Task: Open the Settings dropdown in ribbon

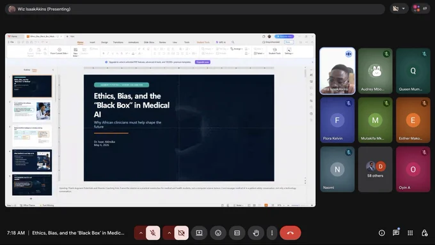Action: tap(289, 51)
